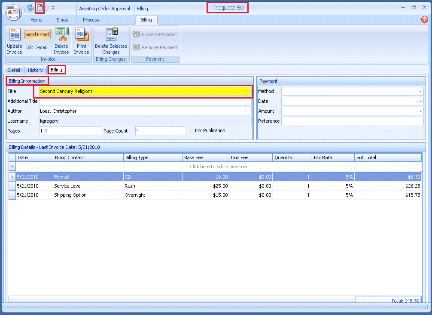Screen dimensions: 432x315
Task: Open the payment Date dropdown
Action: tap(420, 101)
